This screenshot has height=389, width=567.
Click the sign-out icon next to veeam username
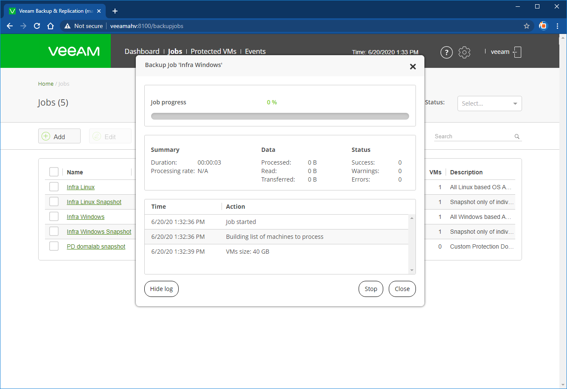click(517, 51)
